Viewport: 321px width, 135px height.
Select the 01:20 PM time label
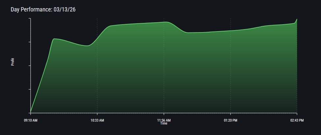tap(230, 120)
